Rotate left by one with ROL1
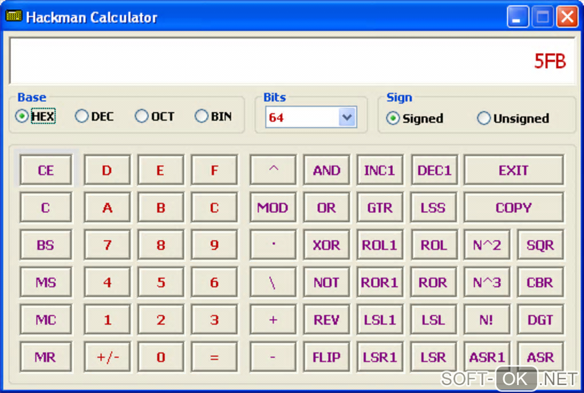584x393 pixels. coord(380,245)
